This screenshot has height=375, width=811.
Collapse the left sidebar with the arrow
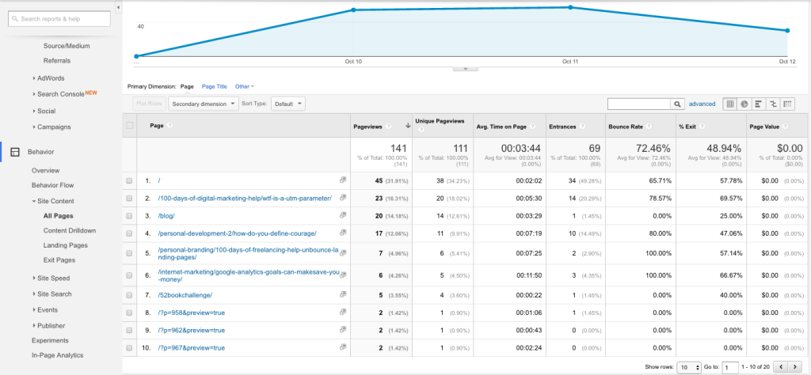(x=119, y=7)
